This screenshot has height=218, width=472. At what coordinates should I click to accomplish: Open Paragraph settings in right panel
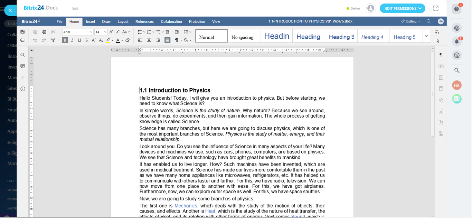(441, 55)
